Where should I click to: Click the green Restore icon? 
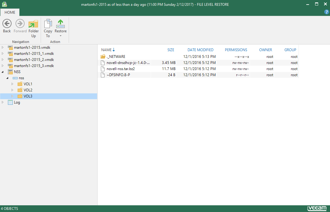coord(60,24)
